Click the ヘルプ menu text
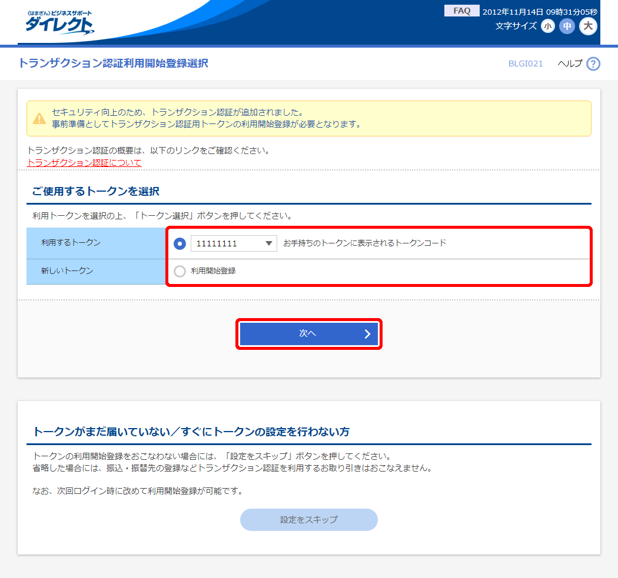 click(569, 64)
